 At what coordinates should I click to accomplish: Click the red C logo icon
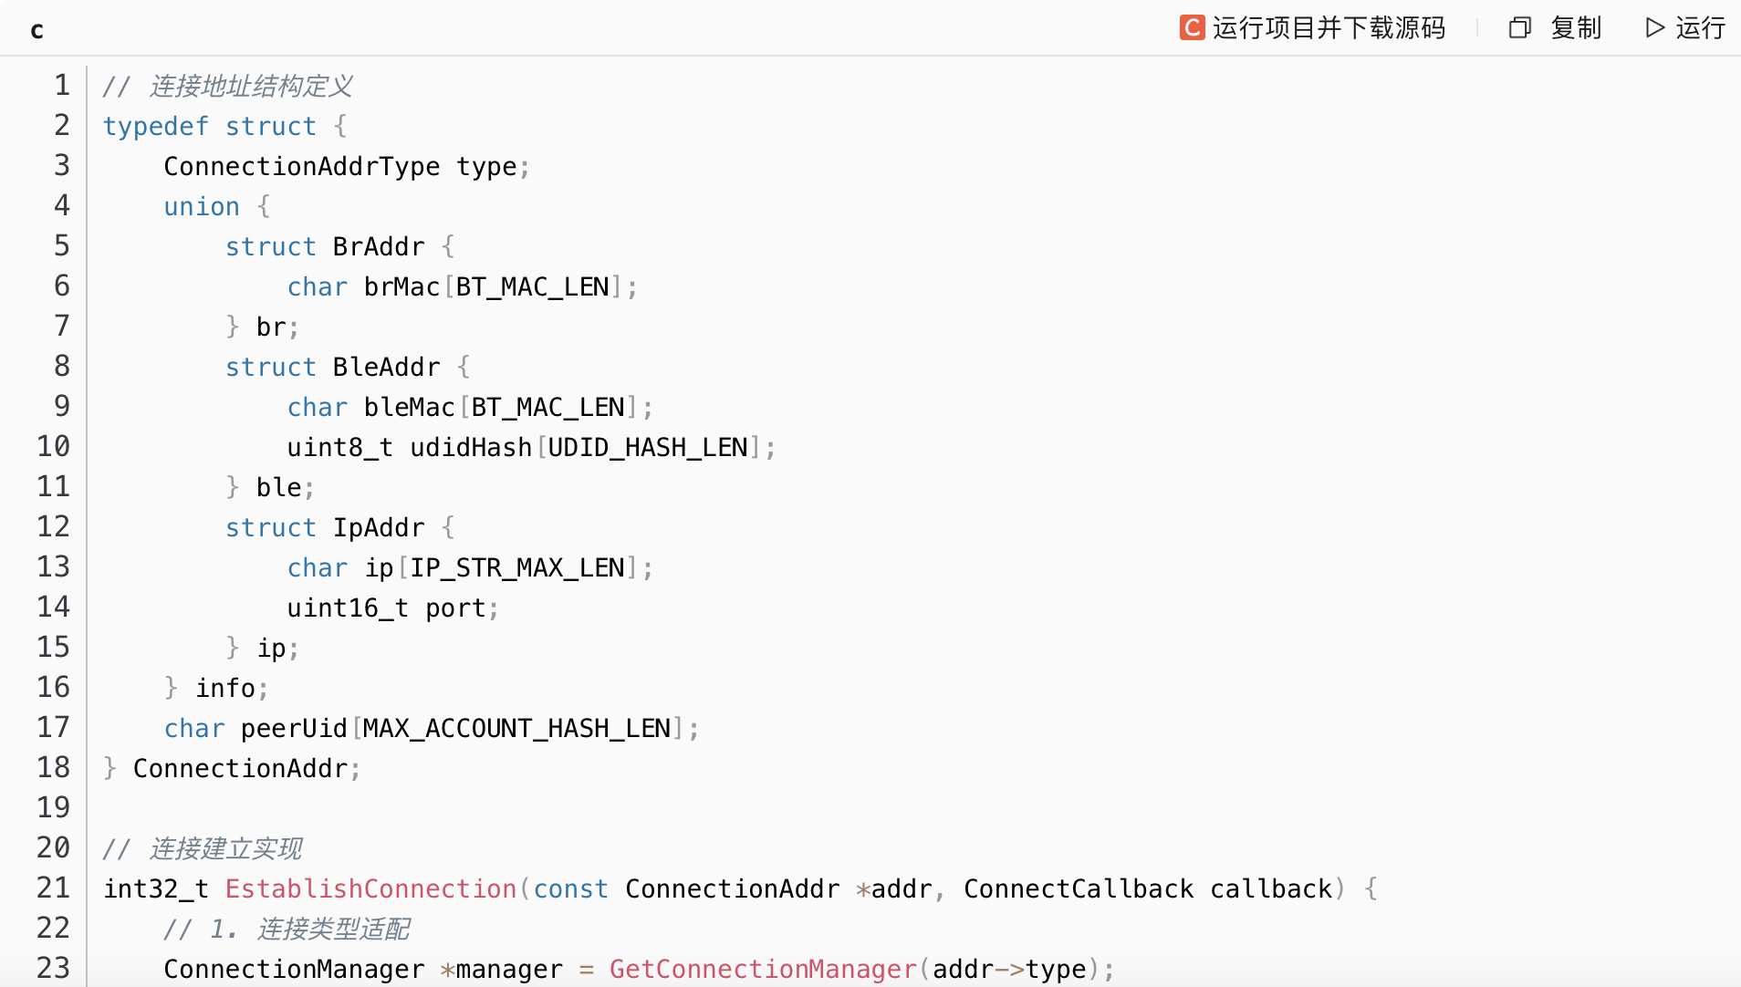point(1192,28)
